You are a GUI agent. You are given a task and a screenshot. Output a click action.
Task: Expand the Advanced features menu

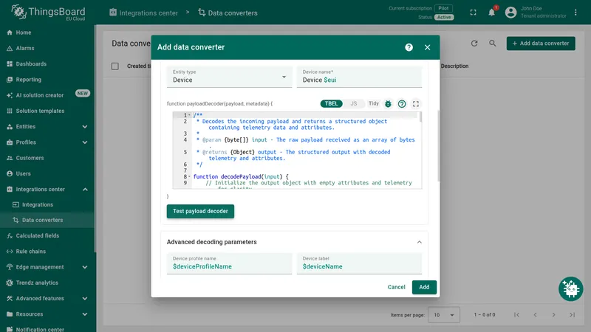coord(47,299)
